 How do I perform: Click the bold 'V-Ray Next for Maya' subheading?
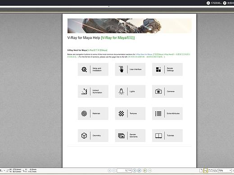pos(77,50)
